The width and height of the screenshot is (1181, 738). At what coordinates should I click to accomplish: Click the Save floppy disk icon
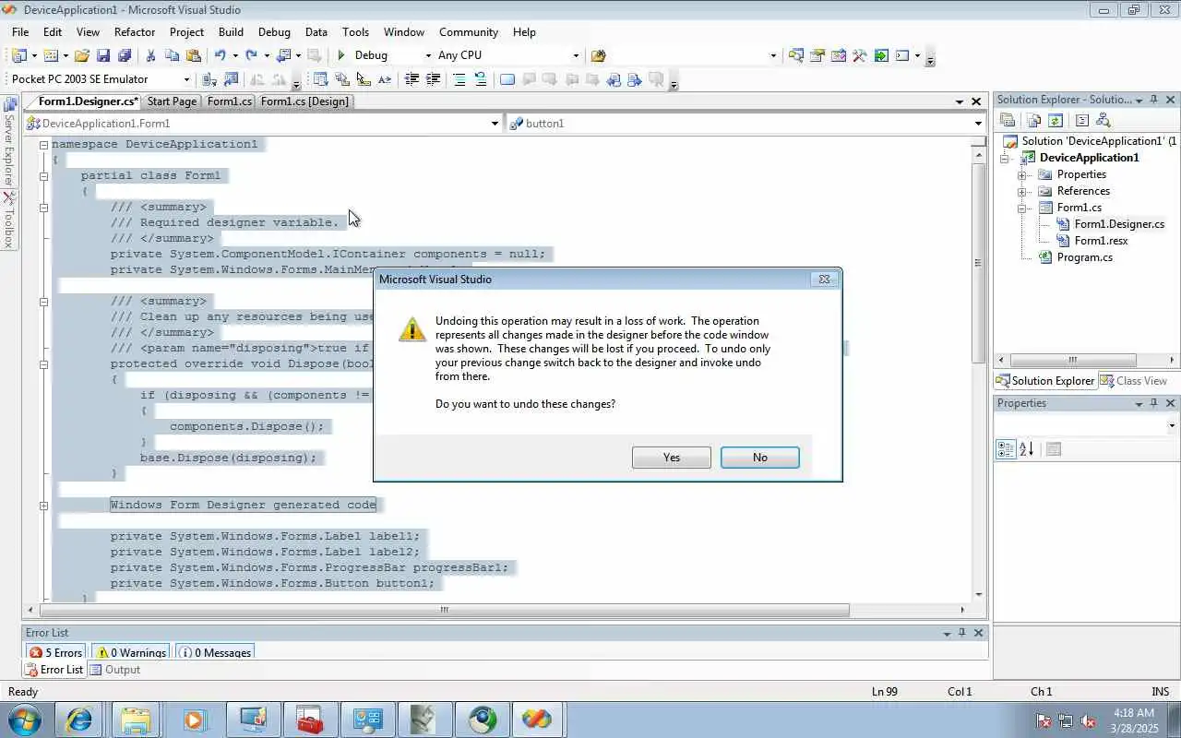(x=103, y=55)
